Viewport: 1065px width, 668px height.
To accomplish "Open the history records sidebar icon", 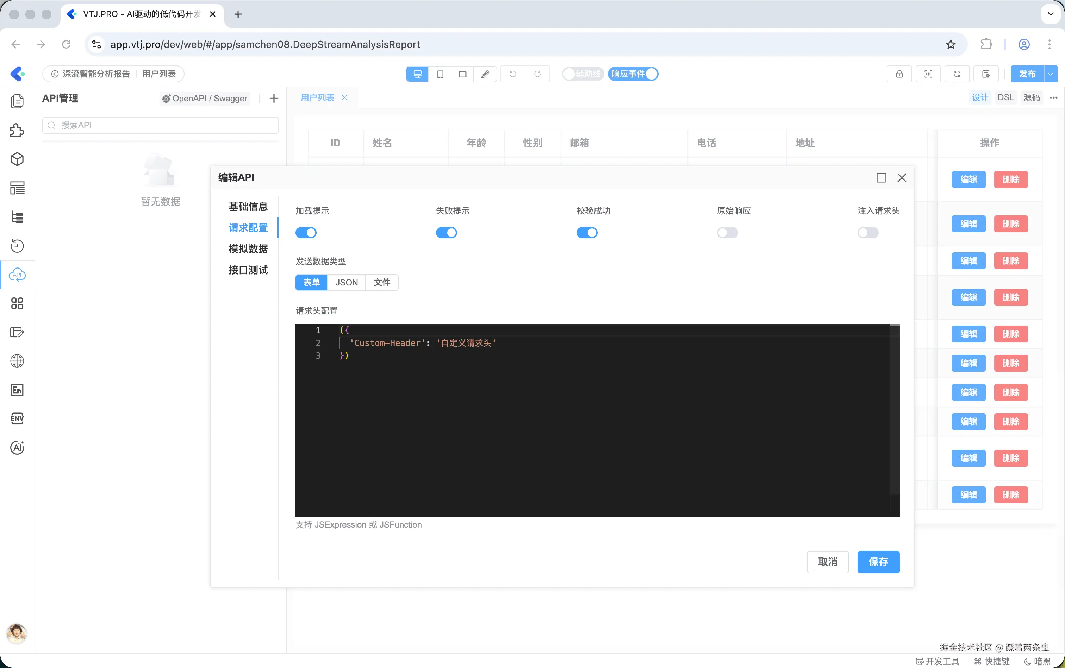I will (17, 246).
